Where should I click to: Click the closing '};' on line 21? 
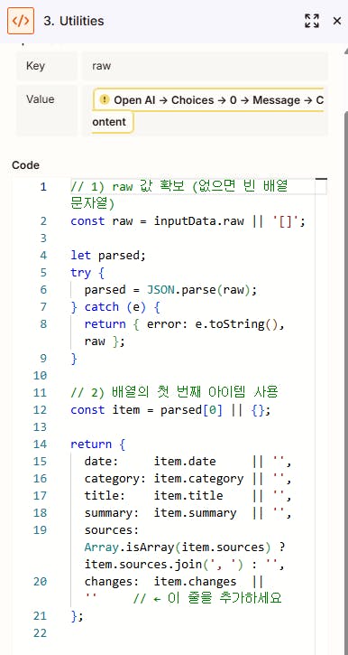point(78,615)
